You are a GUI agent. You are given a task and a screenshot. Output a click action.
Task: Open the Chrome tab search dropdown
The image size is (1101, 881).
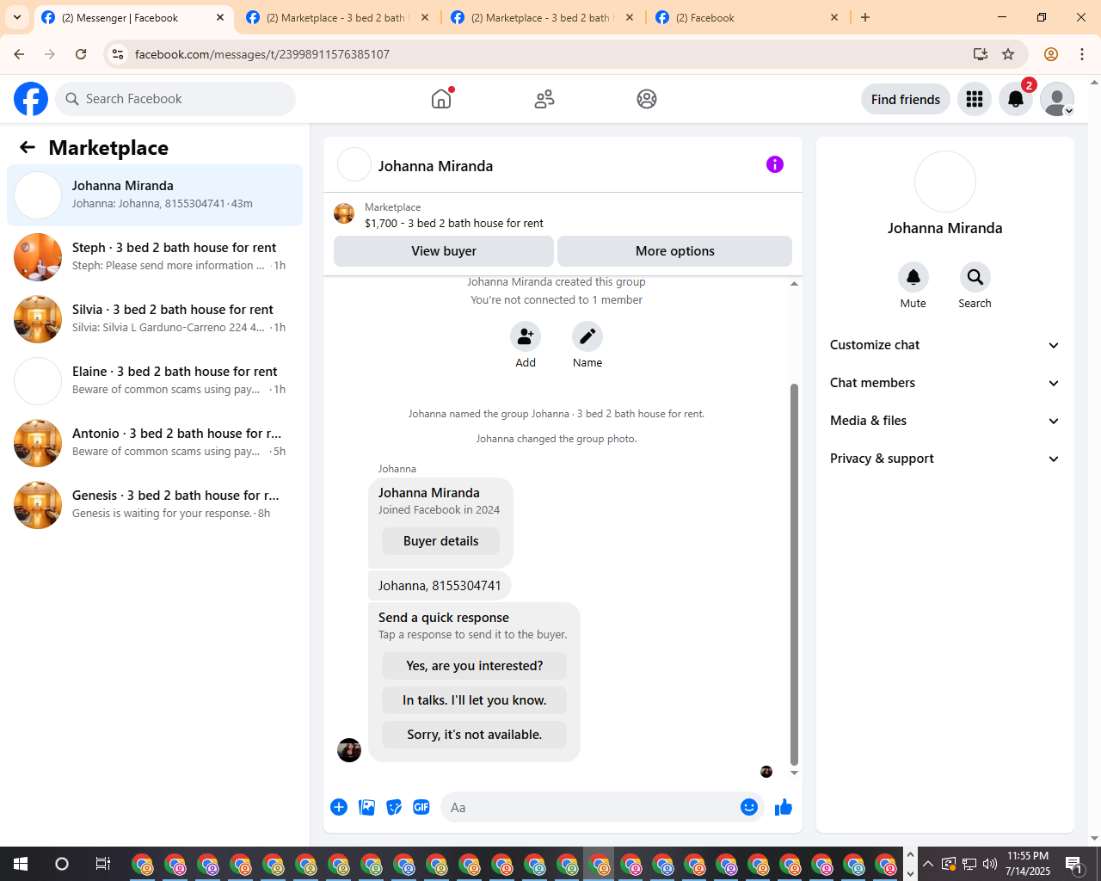17,17
